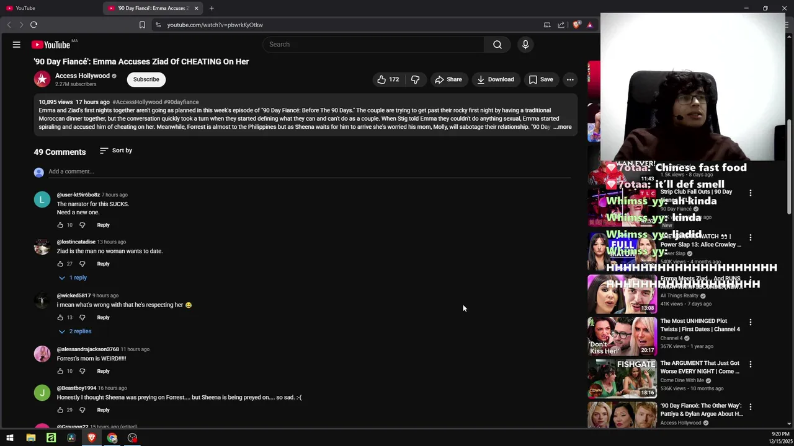Dislike the 'narrator for this SUCKS' comment
Image resolution: width=794 pixels, height=446 pixels.
click(x=82, y=225)
